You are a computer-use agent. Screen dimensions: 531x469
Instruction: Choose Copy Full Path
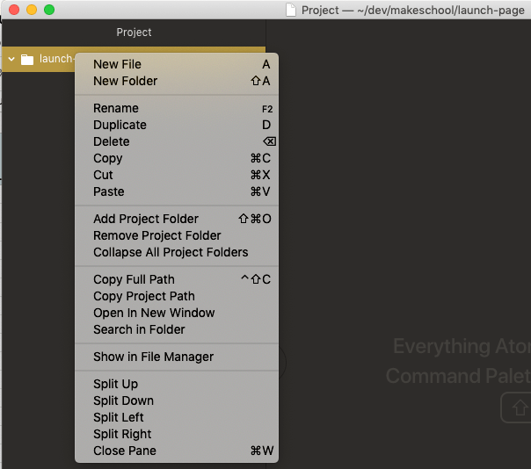(x=134, y=279)
